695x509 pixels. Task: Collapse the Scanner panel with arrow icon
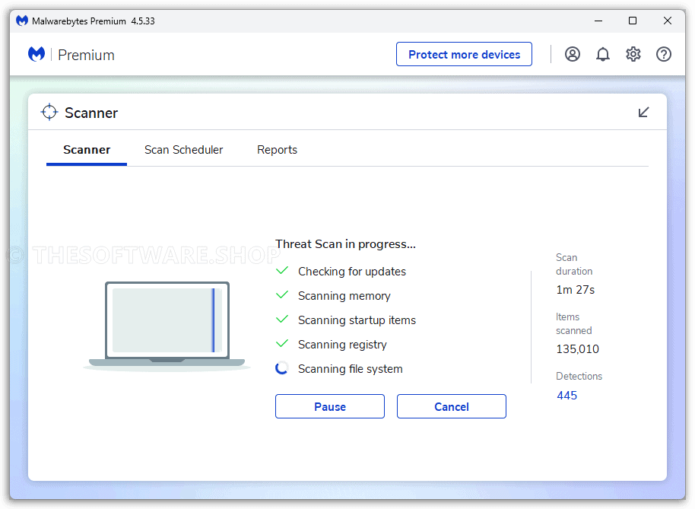[643, 112]
